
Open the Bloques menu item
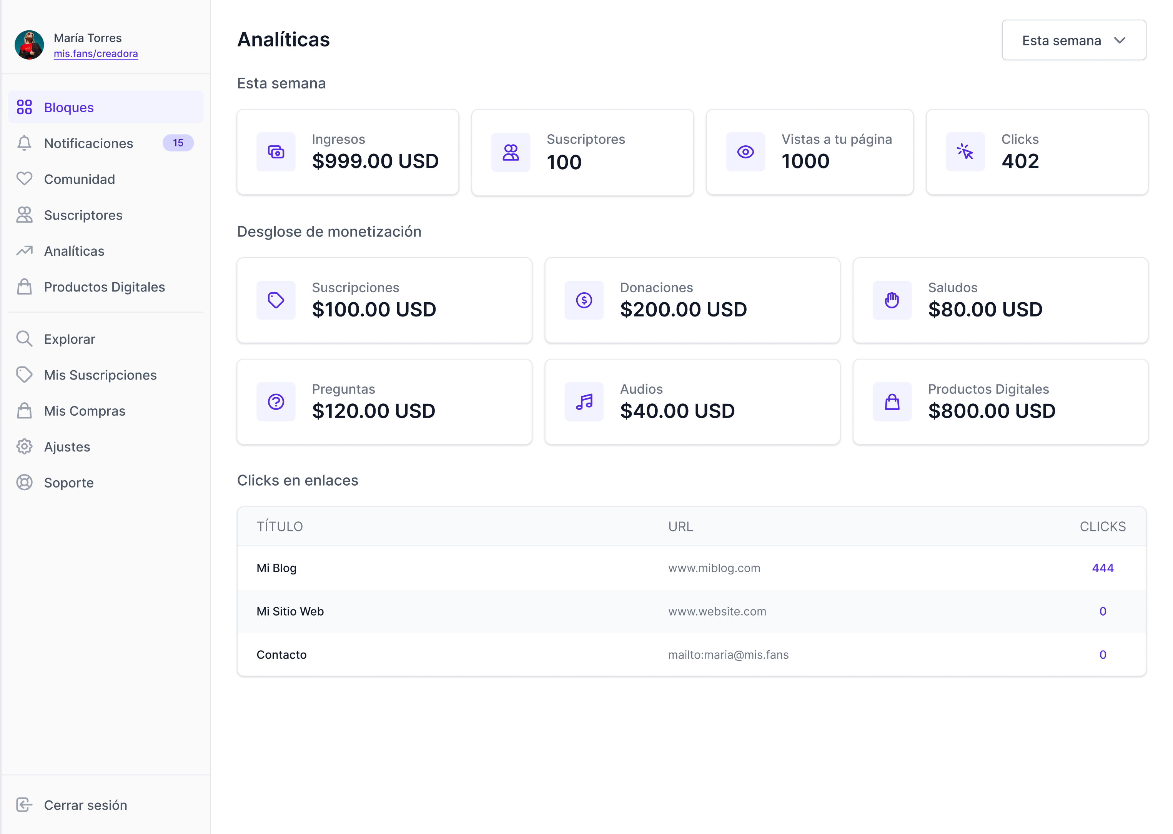point(106,107)
